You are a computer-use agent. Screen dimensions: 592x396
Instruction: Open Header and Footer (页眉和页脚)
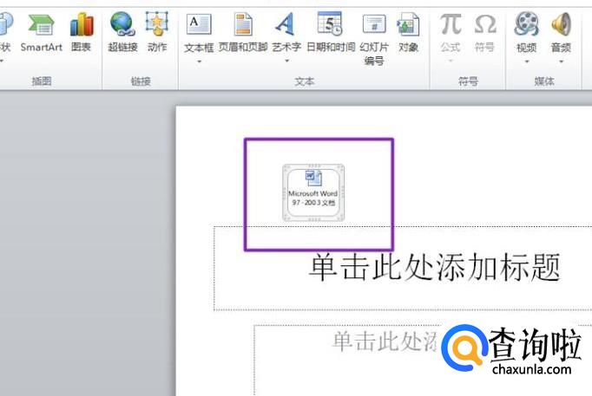point(243,33)
